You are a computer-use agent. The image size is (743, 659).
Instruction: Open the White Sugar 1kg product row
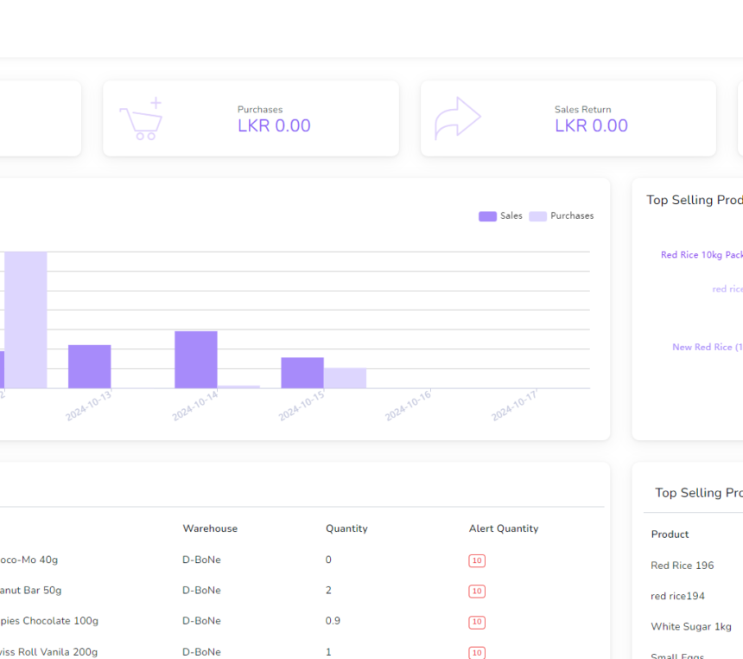coord(690,626)
